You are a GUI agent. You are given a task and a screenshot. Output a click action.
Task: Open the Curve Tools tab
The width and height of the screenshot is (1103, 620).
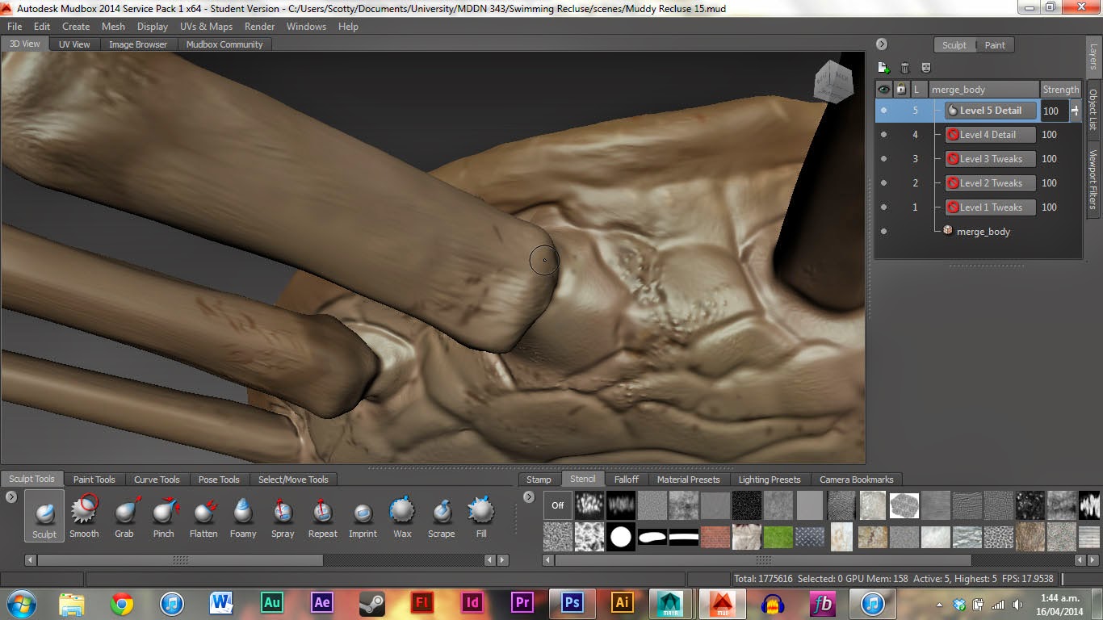[x=157, y=480]
